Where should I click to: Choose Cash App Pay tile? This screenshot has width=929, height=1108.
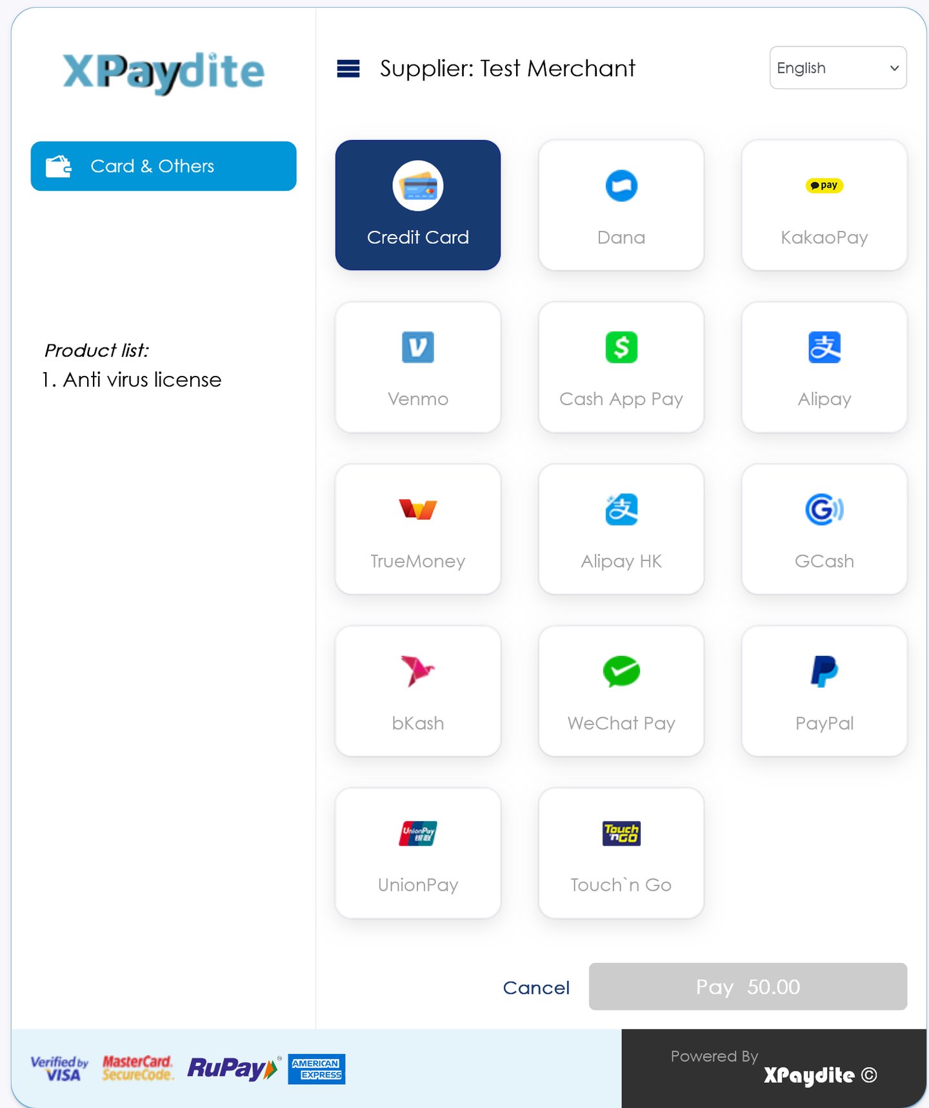point(621,367)
